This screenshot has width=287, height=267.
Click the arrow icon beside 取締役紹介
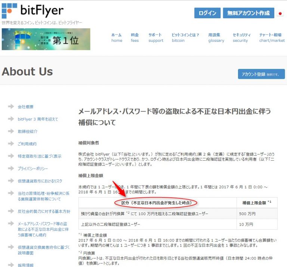click(11, 131)
